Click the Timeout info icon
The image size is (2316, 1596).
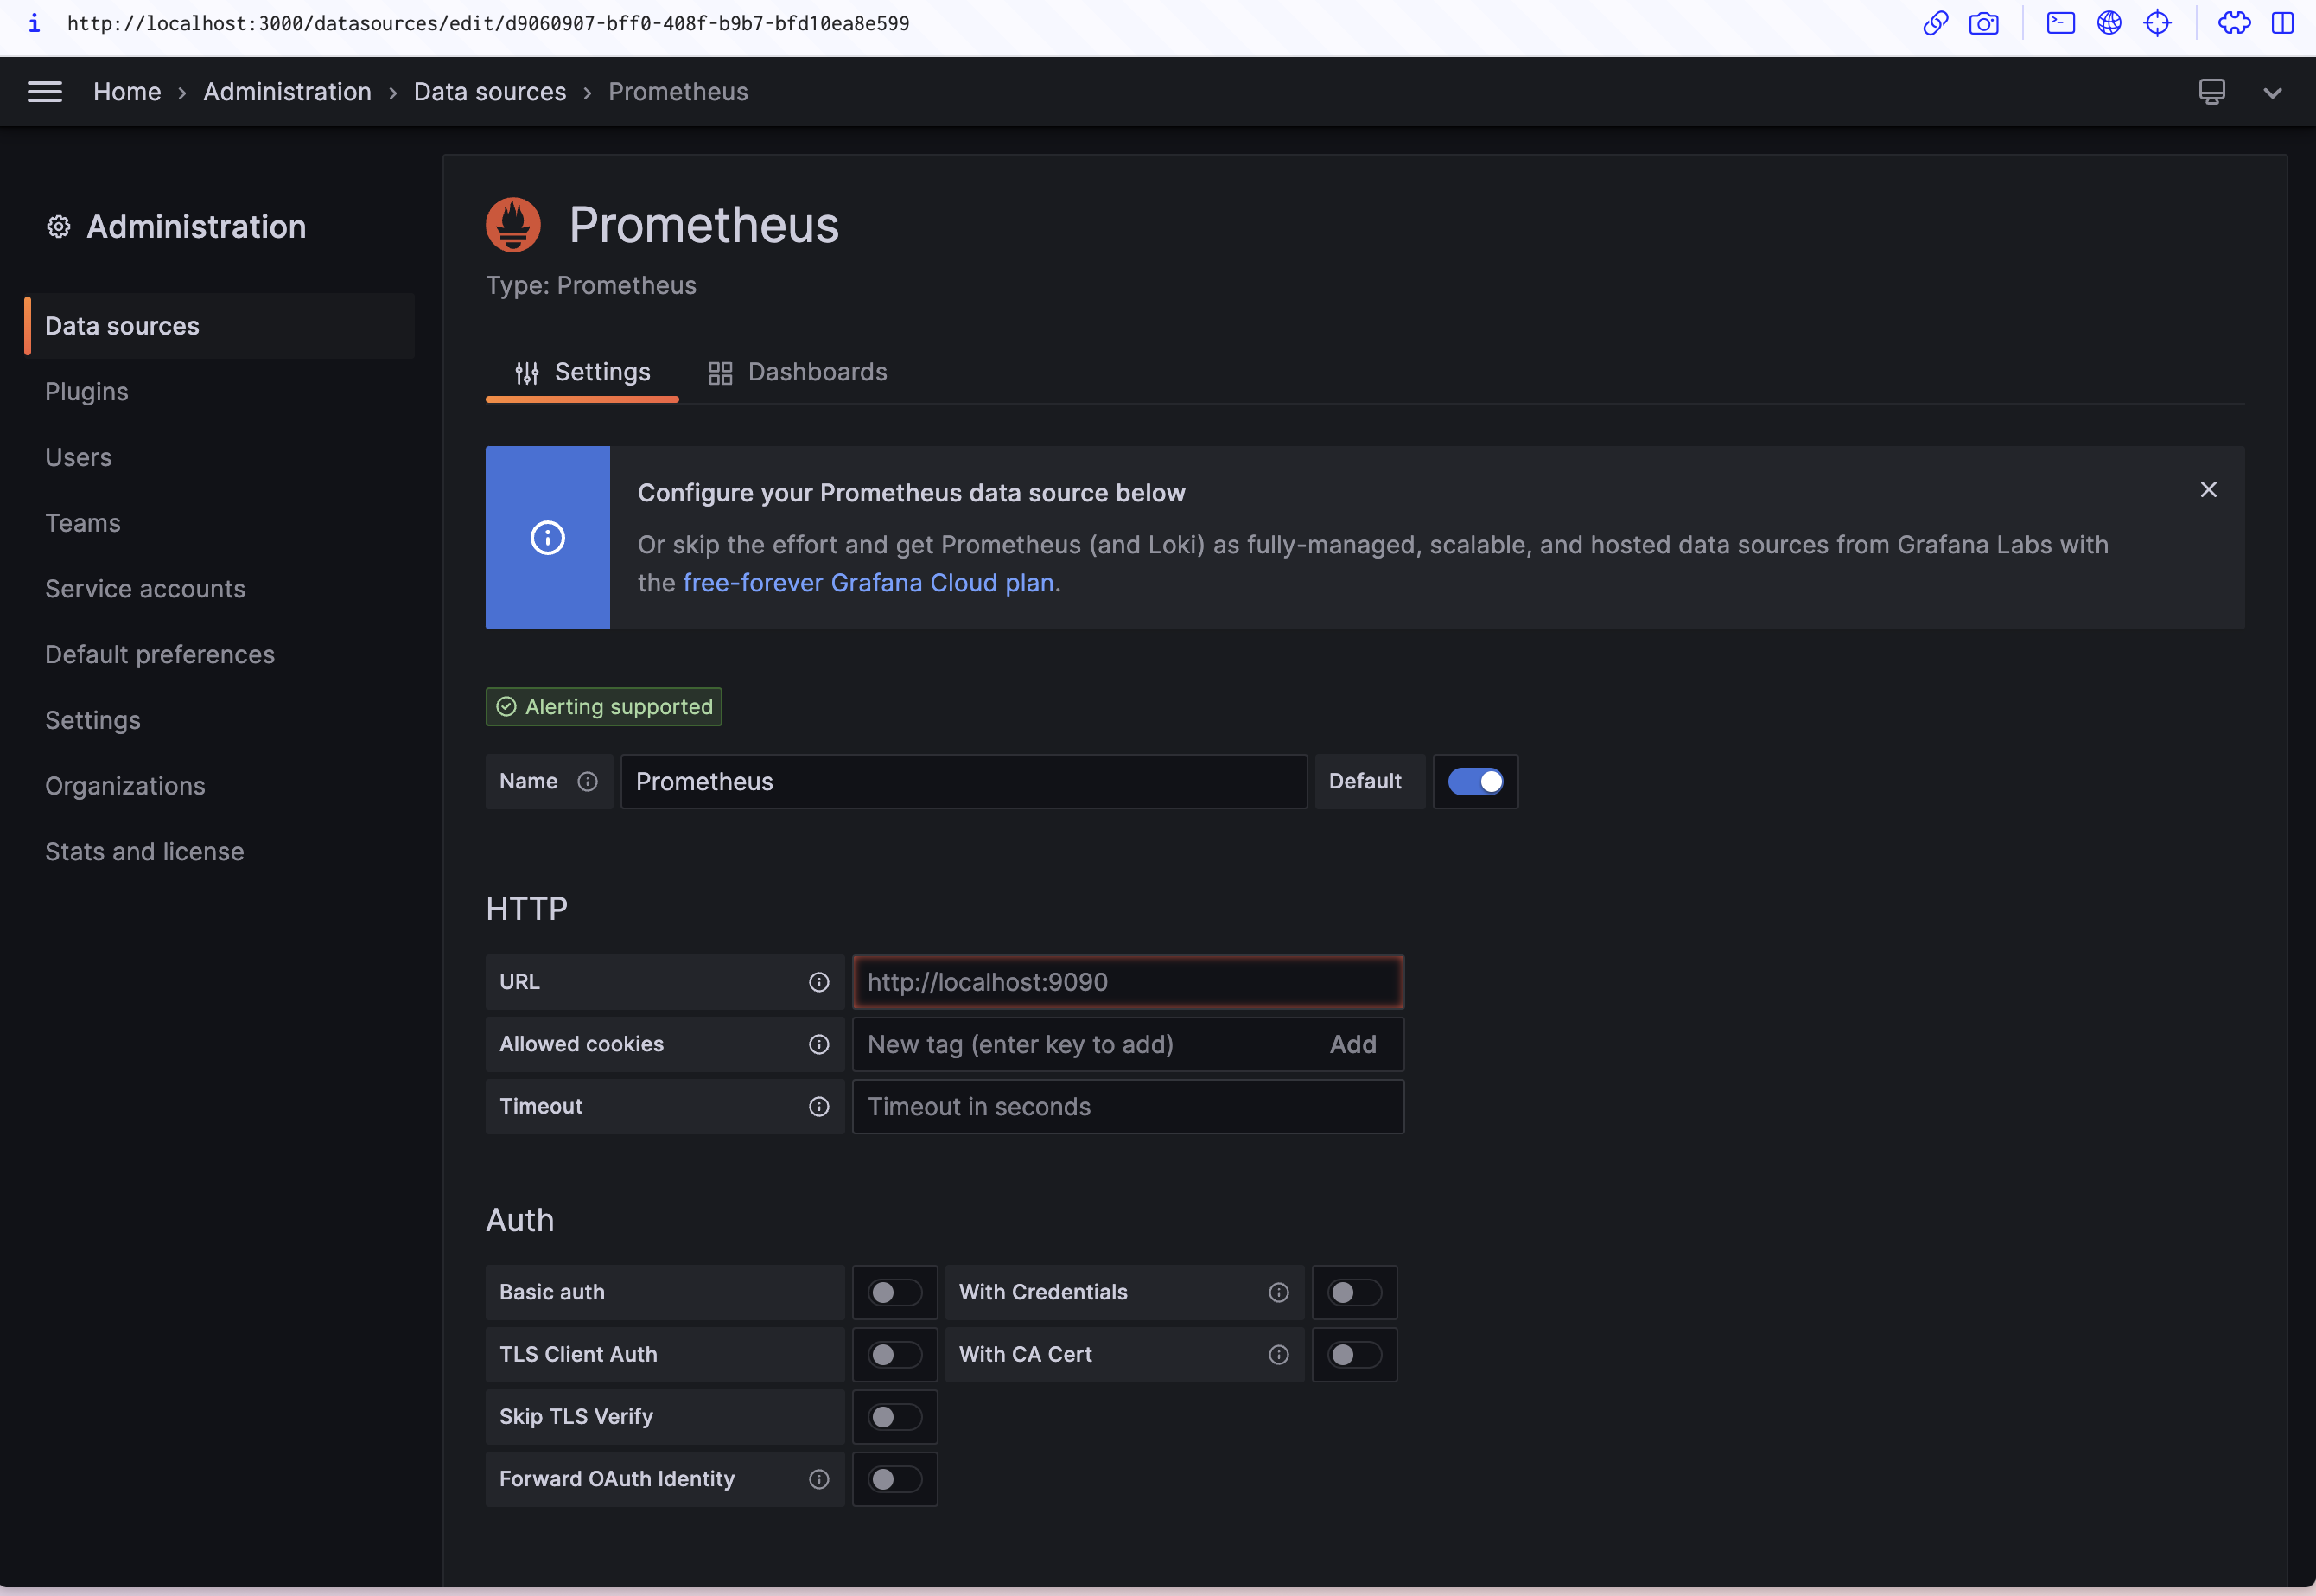[818, 1106]
